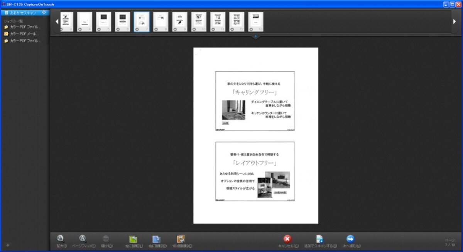Open the カラー PDF メール job
The width and height of the screenshot is (463, 252).
coord(24,34)
